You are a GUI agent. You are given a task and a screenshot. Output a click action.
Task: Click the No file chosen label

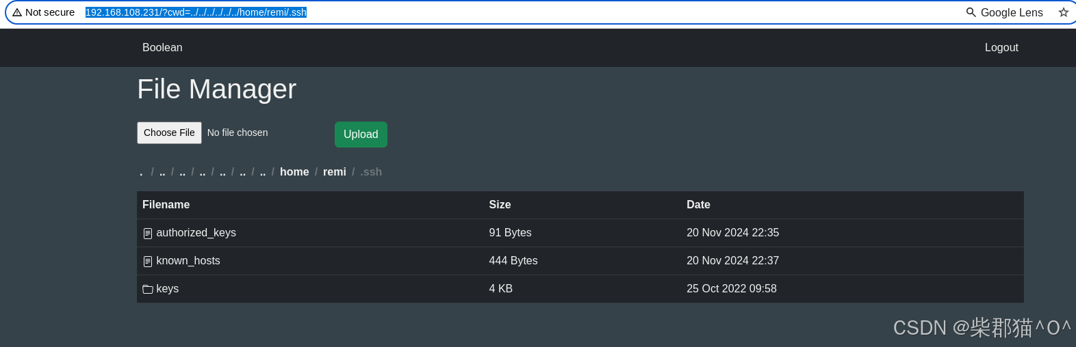238,133
